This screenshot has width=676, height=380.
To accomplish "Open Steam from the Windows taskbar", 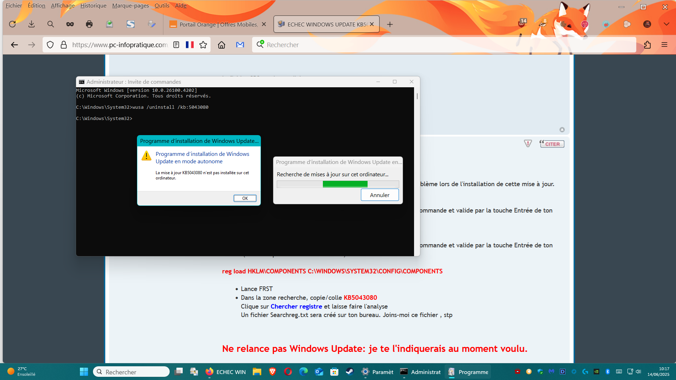I will click(x=350, y=372).
